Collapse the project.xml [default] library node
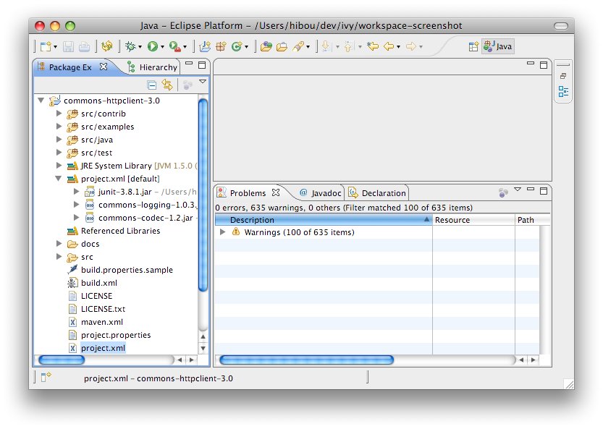603x429 pixels. tap(60, 179)
